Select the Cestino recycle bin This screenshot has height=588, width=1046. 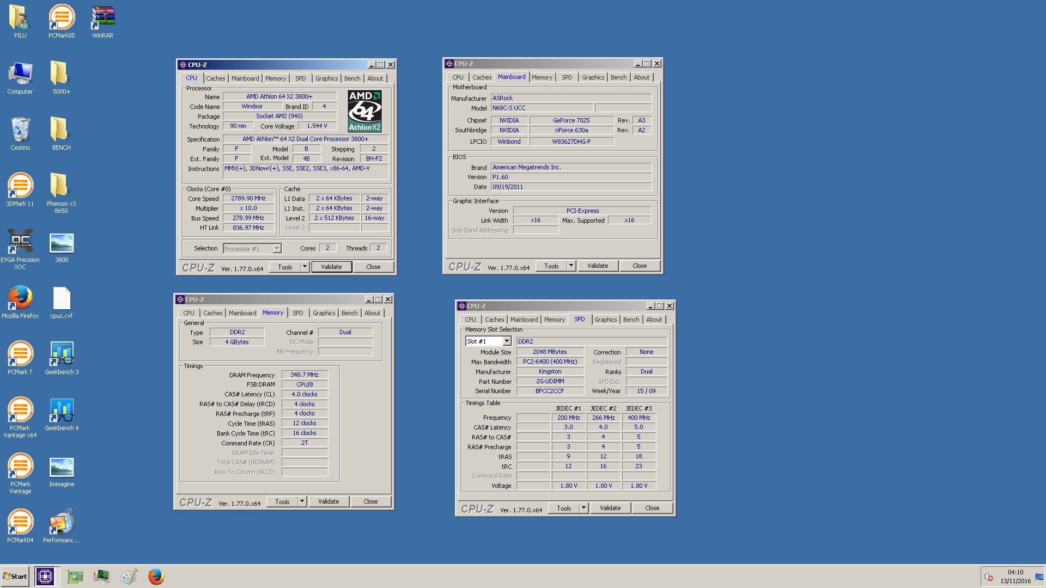(20, 134)
